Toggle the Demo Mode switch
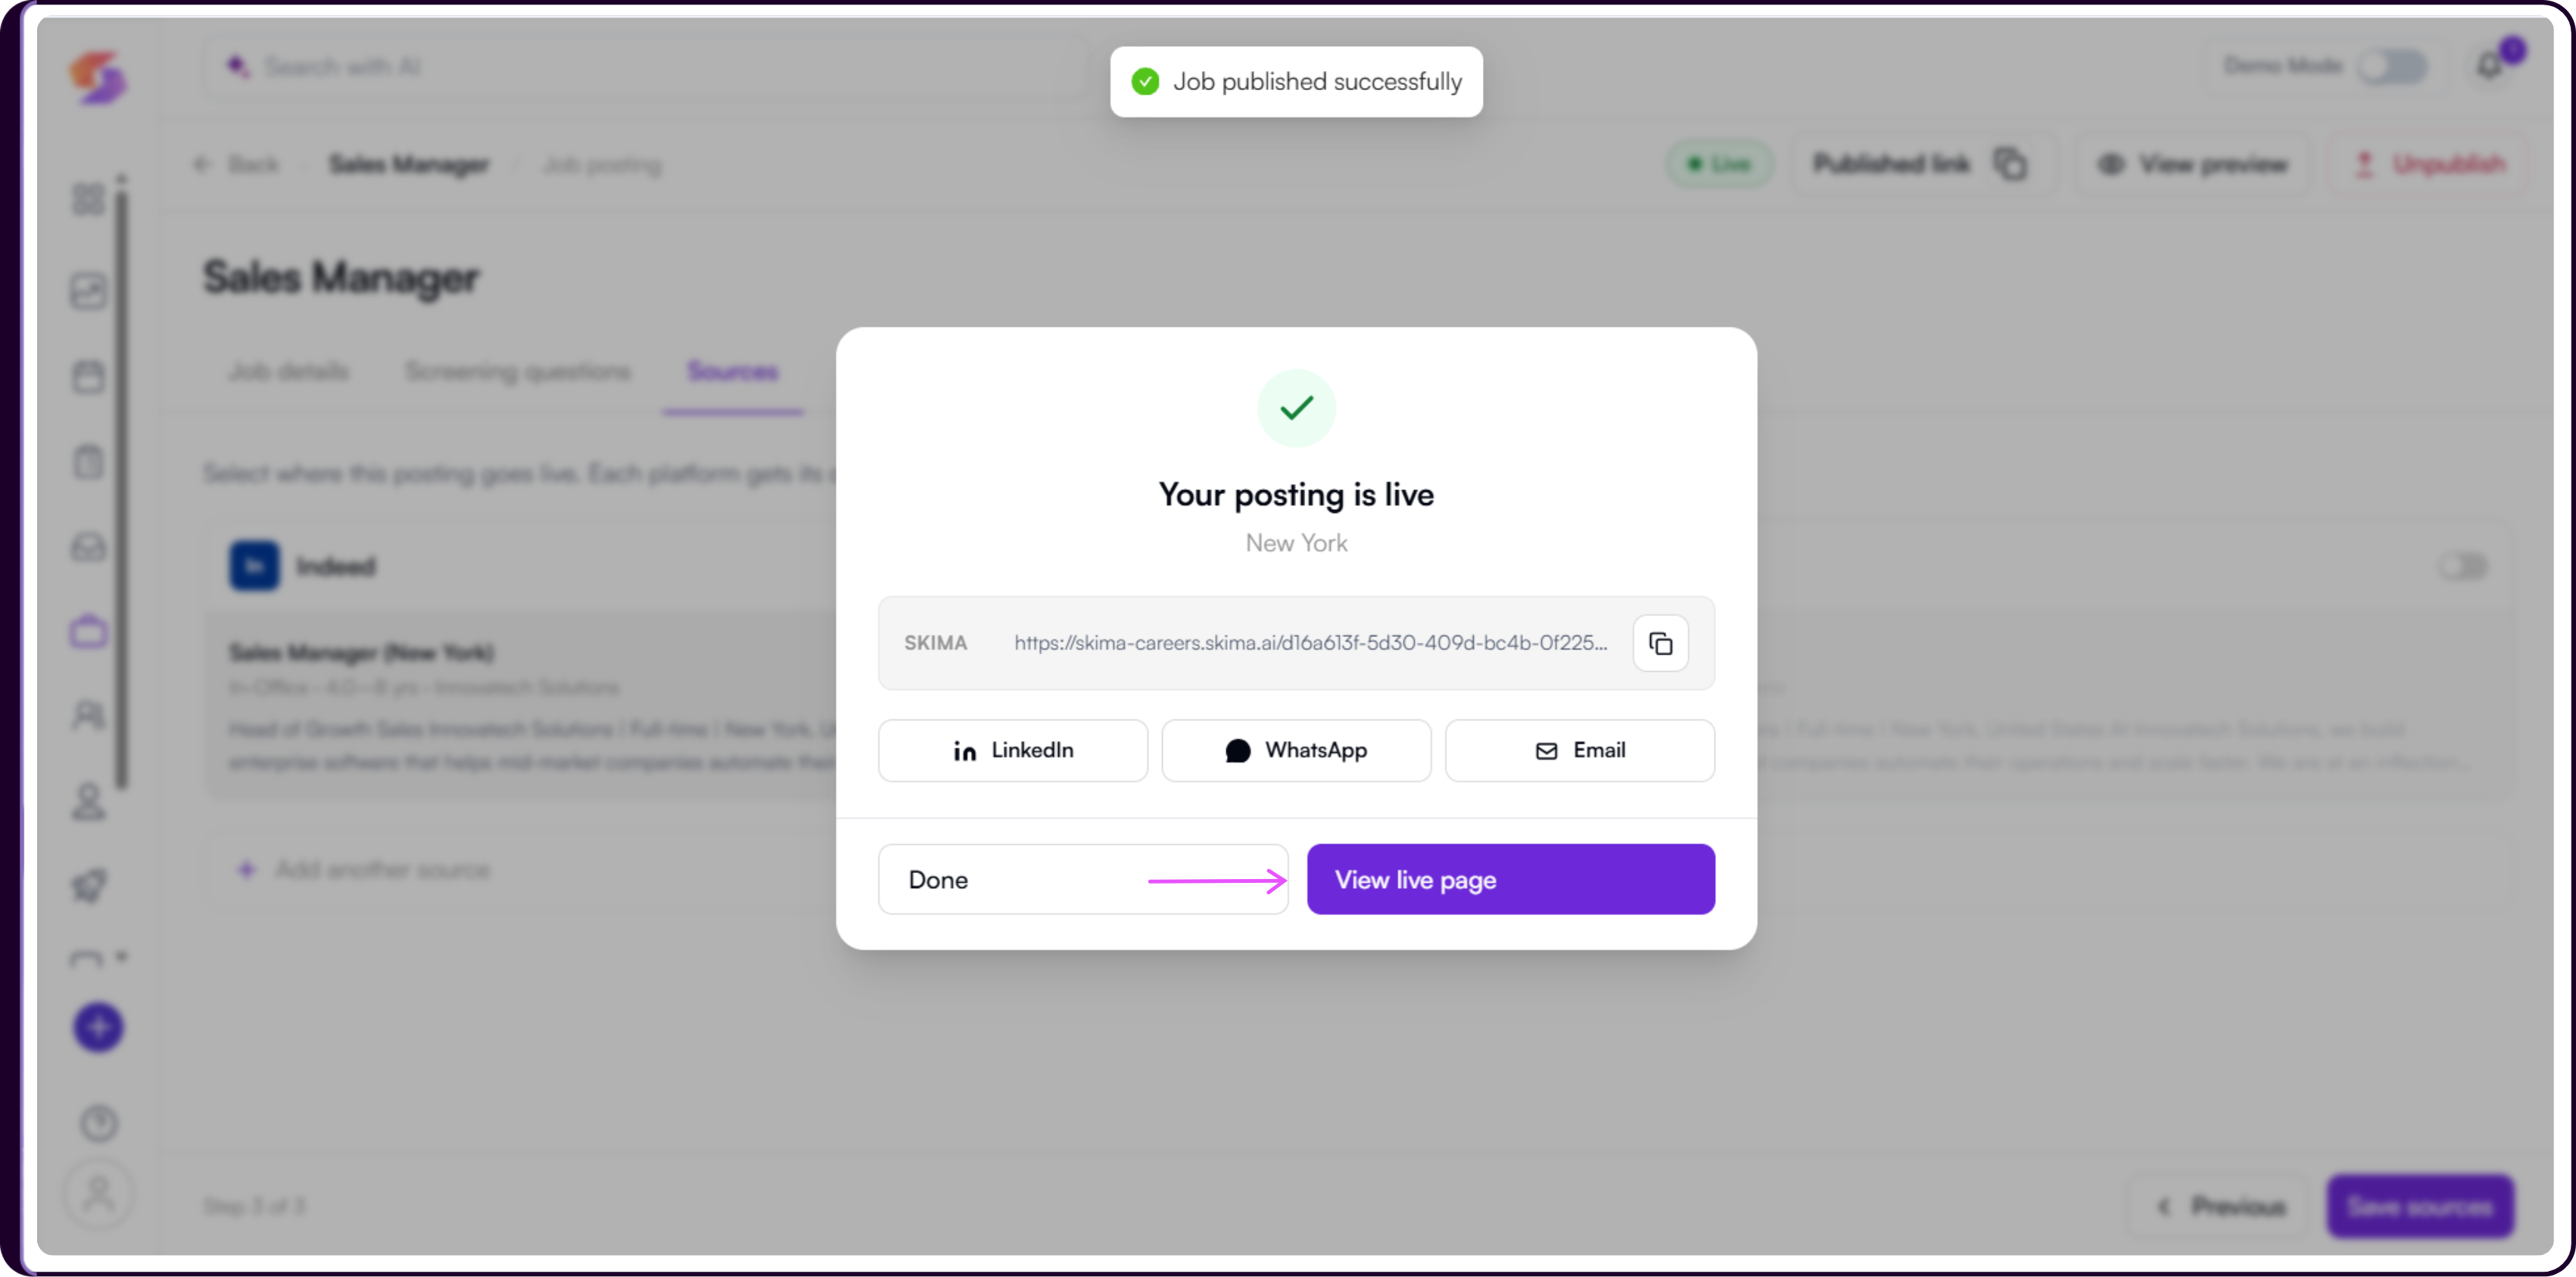 (x=2393, y=66)
